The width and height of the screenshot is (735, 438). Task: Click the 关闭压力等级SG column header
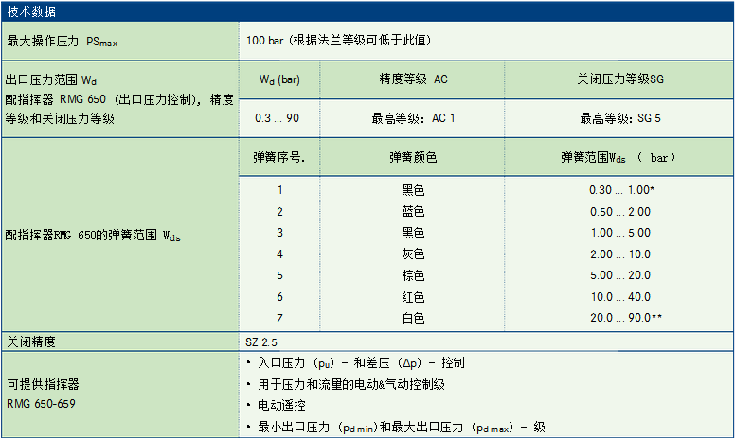click(619, 79)
